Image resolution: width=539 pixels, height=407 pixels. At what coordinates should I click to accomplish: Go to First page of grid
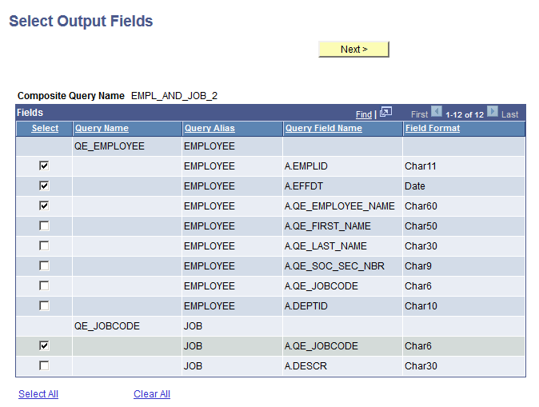(x=419, y=114)
